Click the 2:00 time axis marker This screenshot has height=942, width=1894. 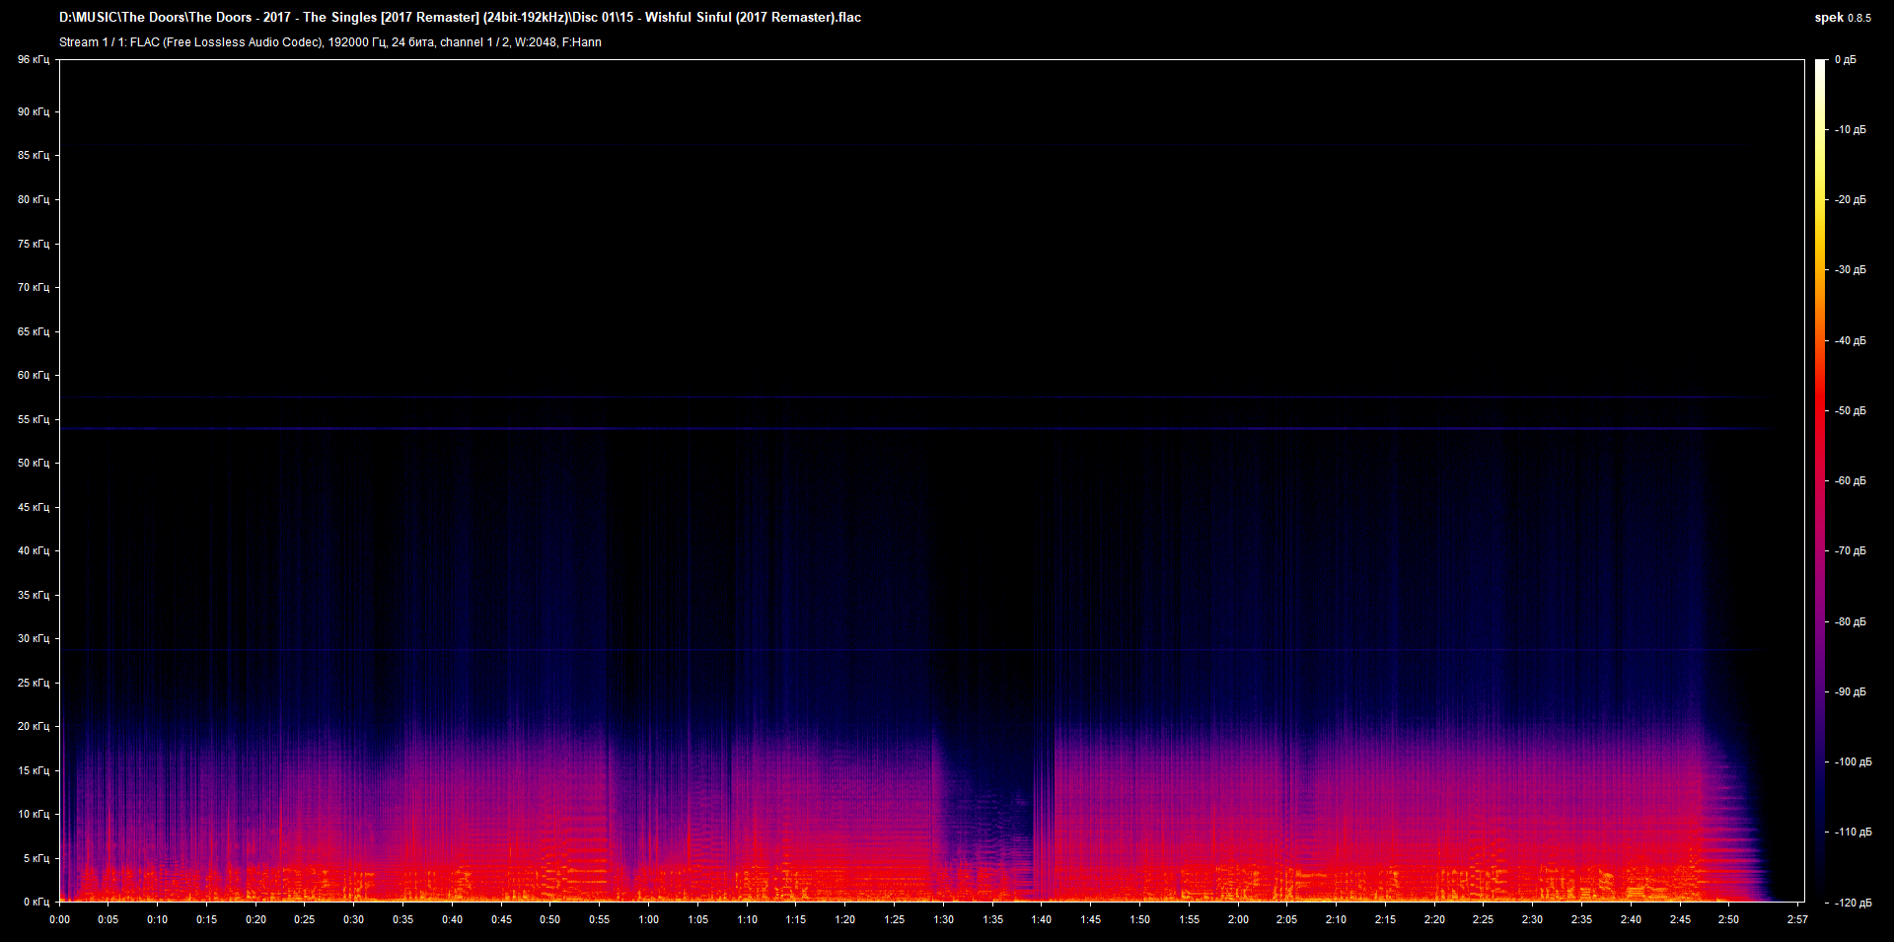pos(1238,919)
